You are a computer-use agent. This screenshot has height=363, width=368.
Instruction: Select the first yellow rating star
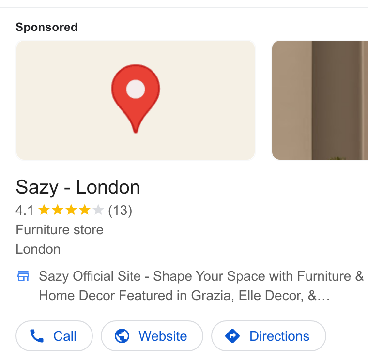pos(44,210)
